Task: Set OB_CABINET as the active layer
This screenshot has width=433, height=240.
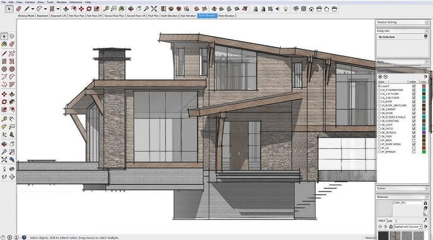Action: pyautogui.click(x=380, y=109)
